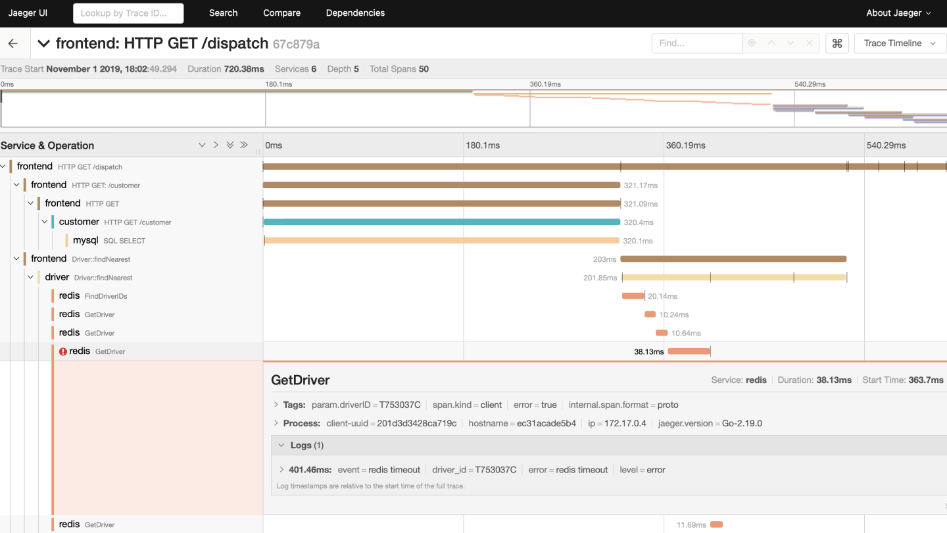947x533 pixels.
Task: Click the 11.69ms redis GetDriver bar
Action: click(716, 524)
